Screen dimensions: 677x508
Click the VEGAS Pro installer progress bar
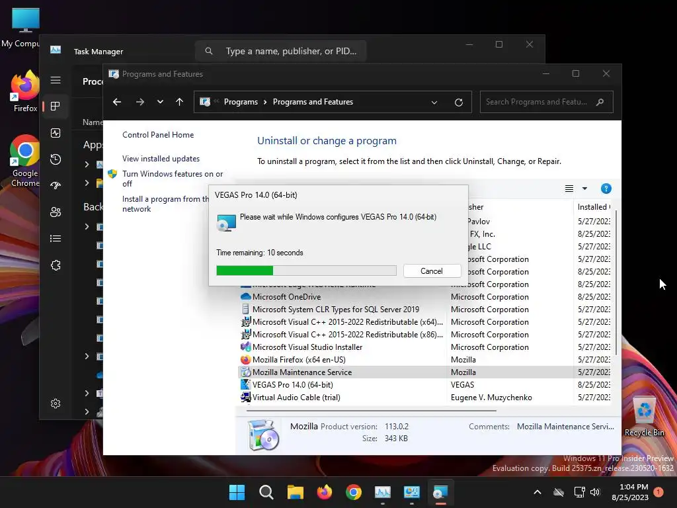click(x=306, y=271)
